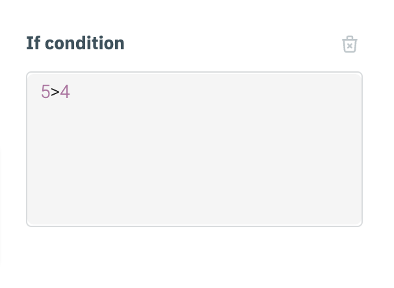This screenshot has height=288, width=394.
Task: Focus the condition expression editor
Action: [x=194, y=149]
